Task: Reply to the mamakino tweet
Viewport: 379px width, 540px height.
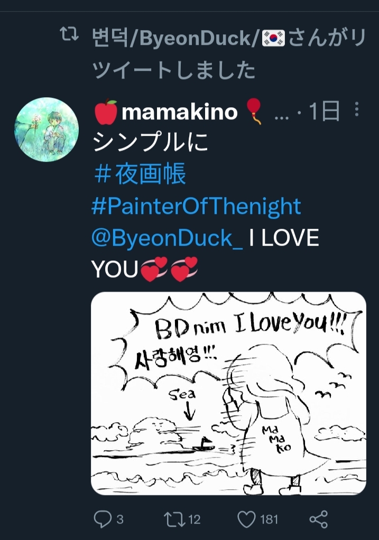Action: (103, 519)
